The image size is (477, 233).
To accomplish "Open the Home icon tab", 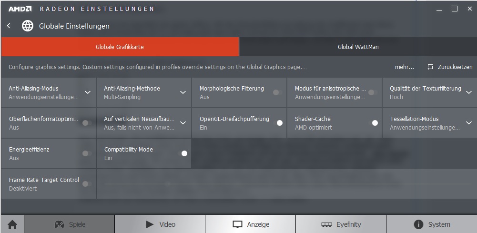I will (x=12, y=224).
